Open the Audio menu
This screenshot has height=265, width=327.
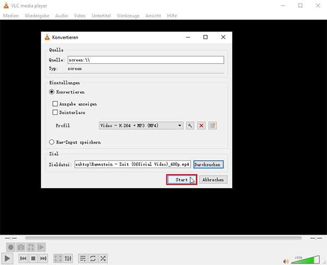(x=62, y=16)
